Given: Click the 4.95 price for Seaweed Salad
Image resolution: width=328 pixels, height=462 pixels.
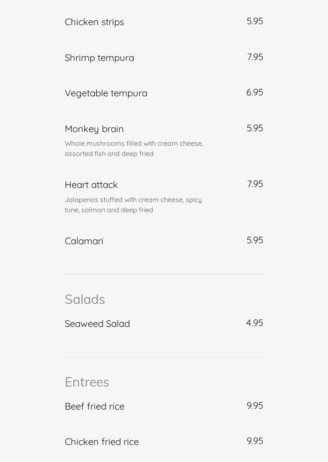Looking at the screenshot, I should click(x=255, y=323).
